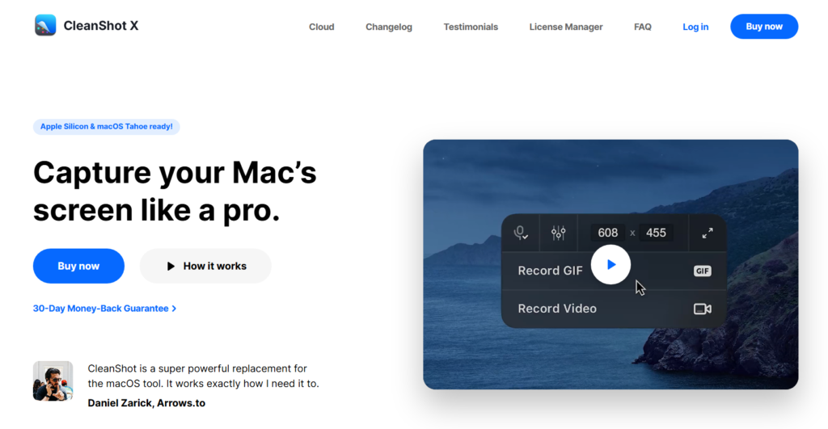Click the Log in link

click(695, 27)
